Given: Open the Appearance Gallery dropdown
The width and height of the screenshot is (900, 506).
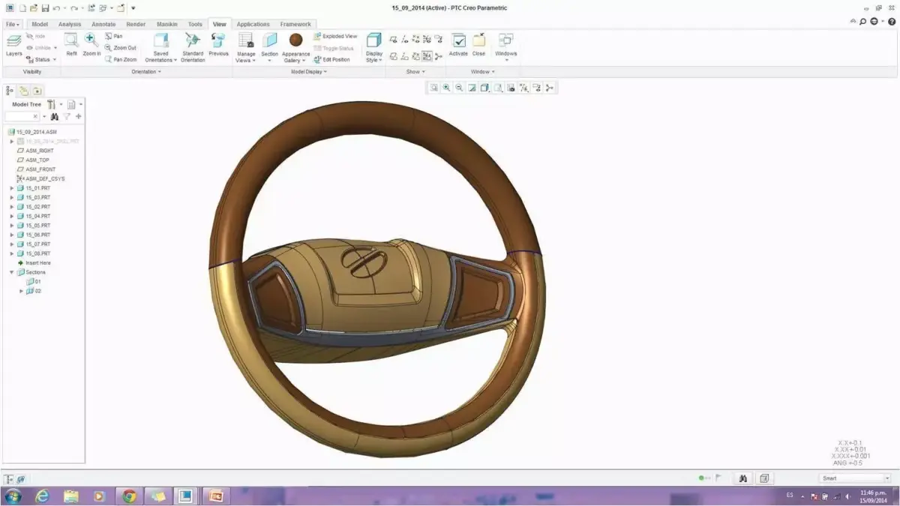Looking at the screenshot, I should [x=295, y=57].
